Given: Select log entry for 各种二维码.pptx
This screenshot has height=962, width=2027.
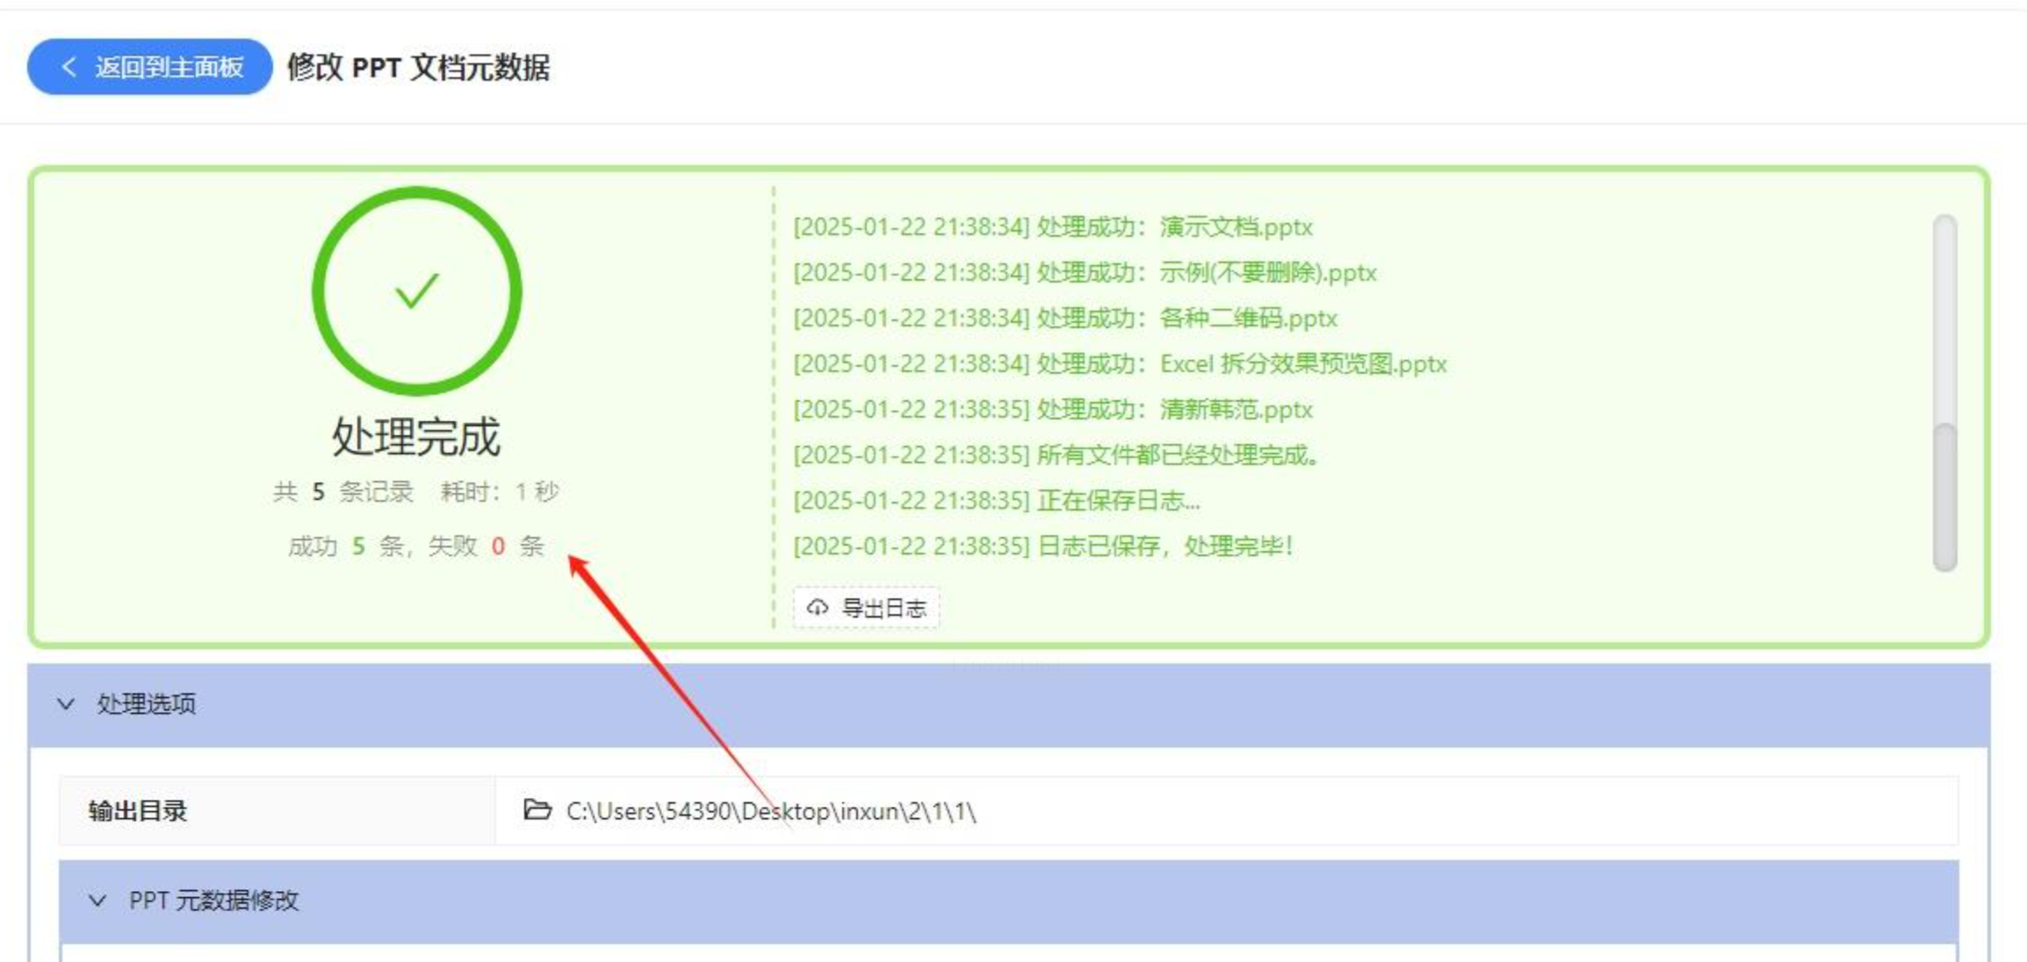Looking at the screenshot, I should click(1064, 319).
